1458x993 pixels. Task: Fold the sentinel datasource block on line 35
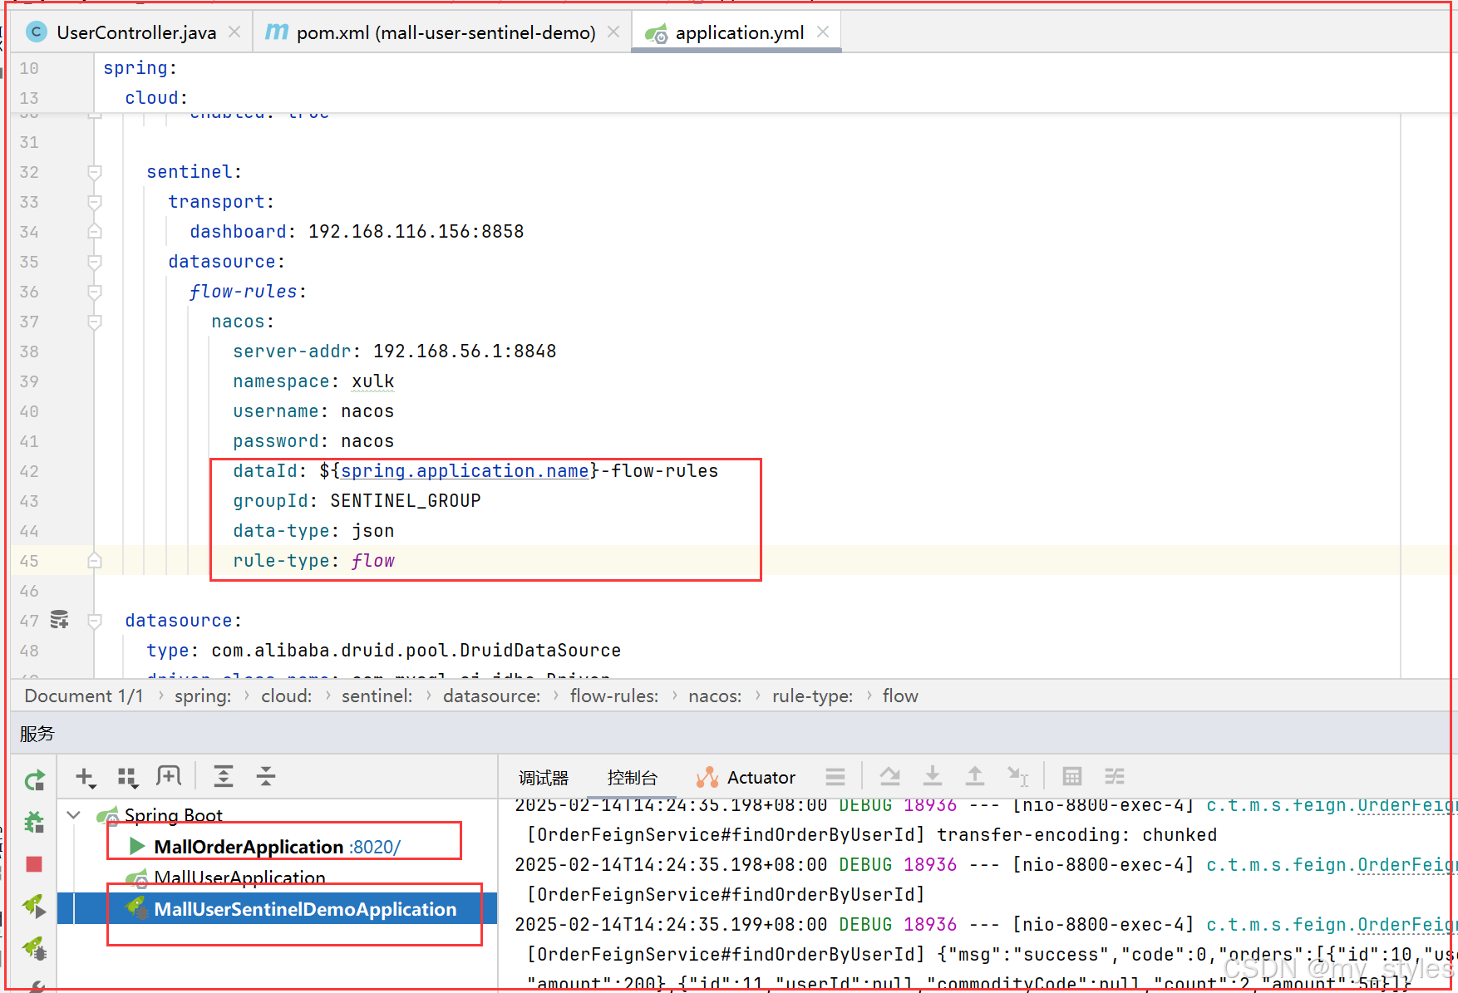pyautogui.click(x=95, y=262)
